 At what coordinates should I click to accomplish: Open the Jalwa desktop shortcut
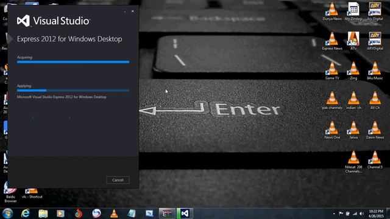pos(353,130)
